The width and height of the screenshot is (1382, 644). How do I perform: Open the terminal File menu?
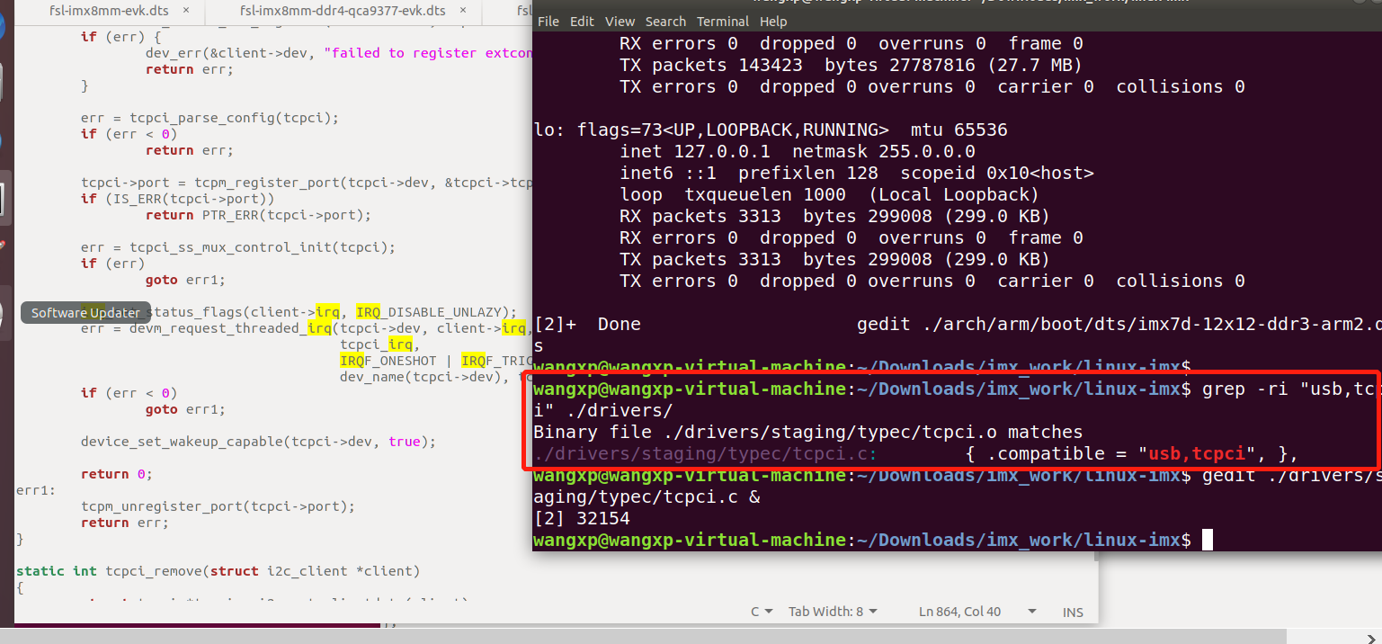548,22
